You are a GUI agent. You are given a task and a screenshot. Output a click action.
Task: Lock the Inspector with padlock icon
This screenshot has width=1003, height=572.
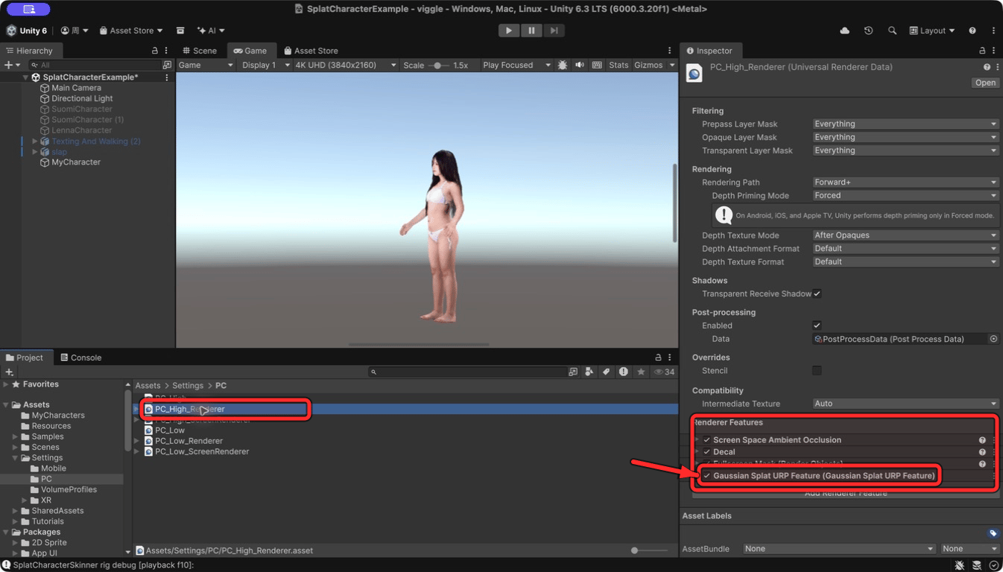click(982, 51)
